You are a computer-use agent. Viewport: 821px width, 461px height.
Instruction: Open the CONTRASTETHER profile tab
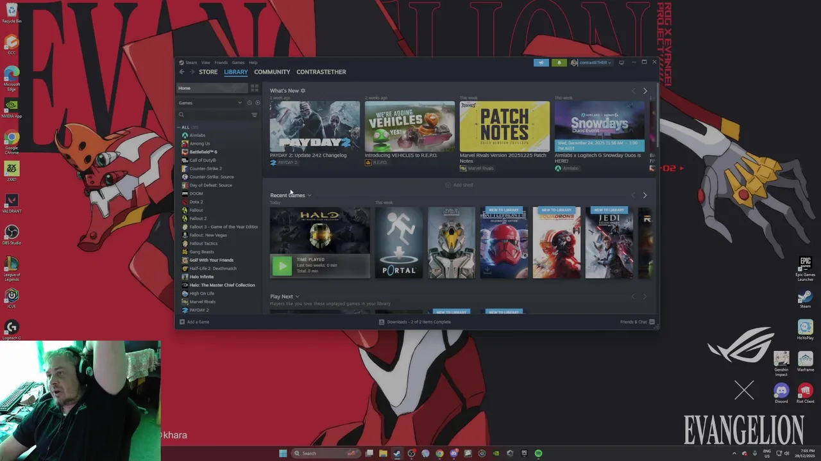coord(321,72)
